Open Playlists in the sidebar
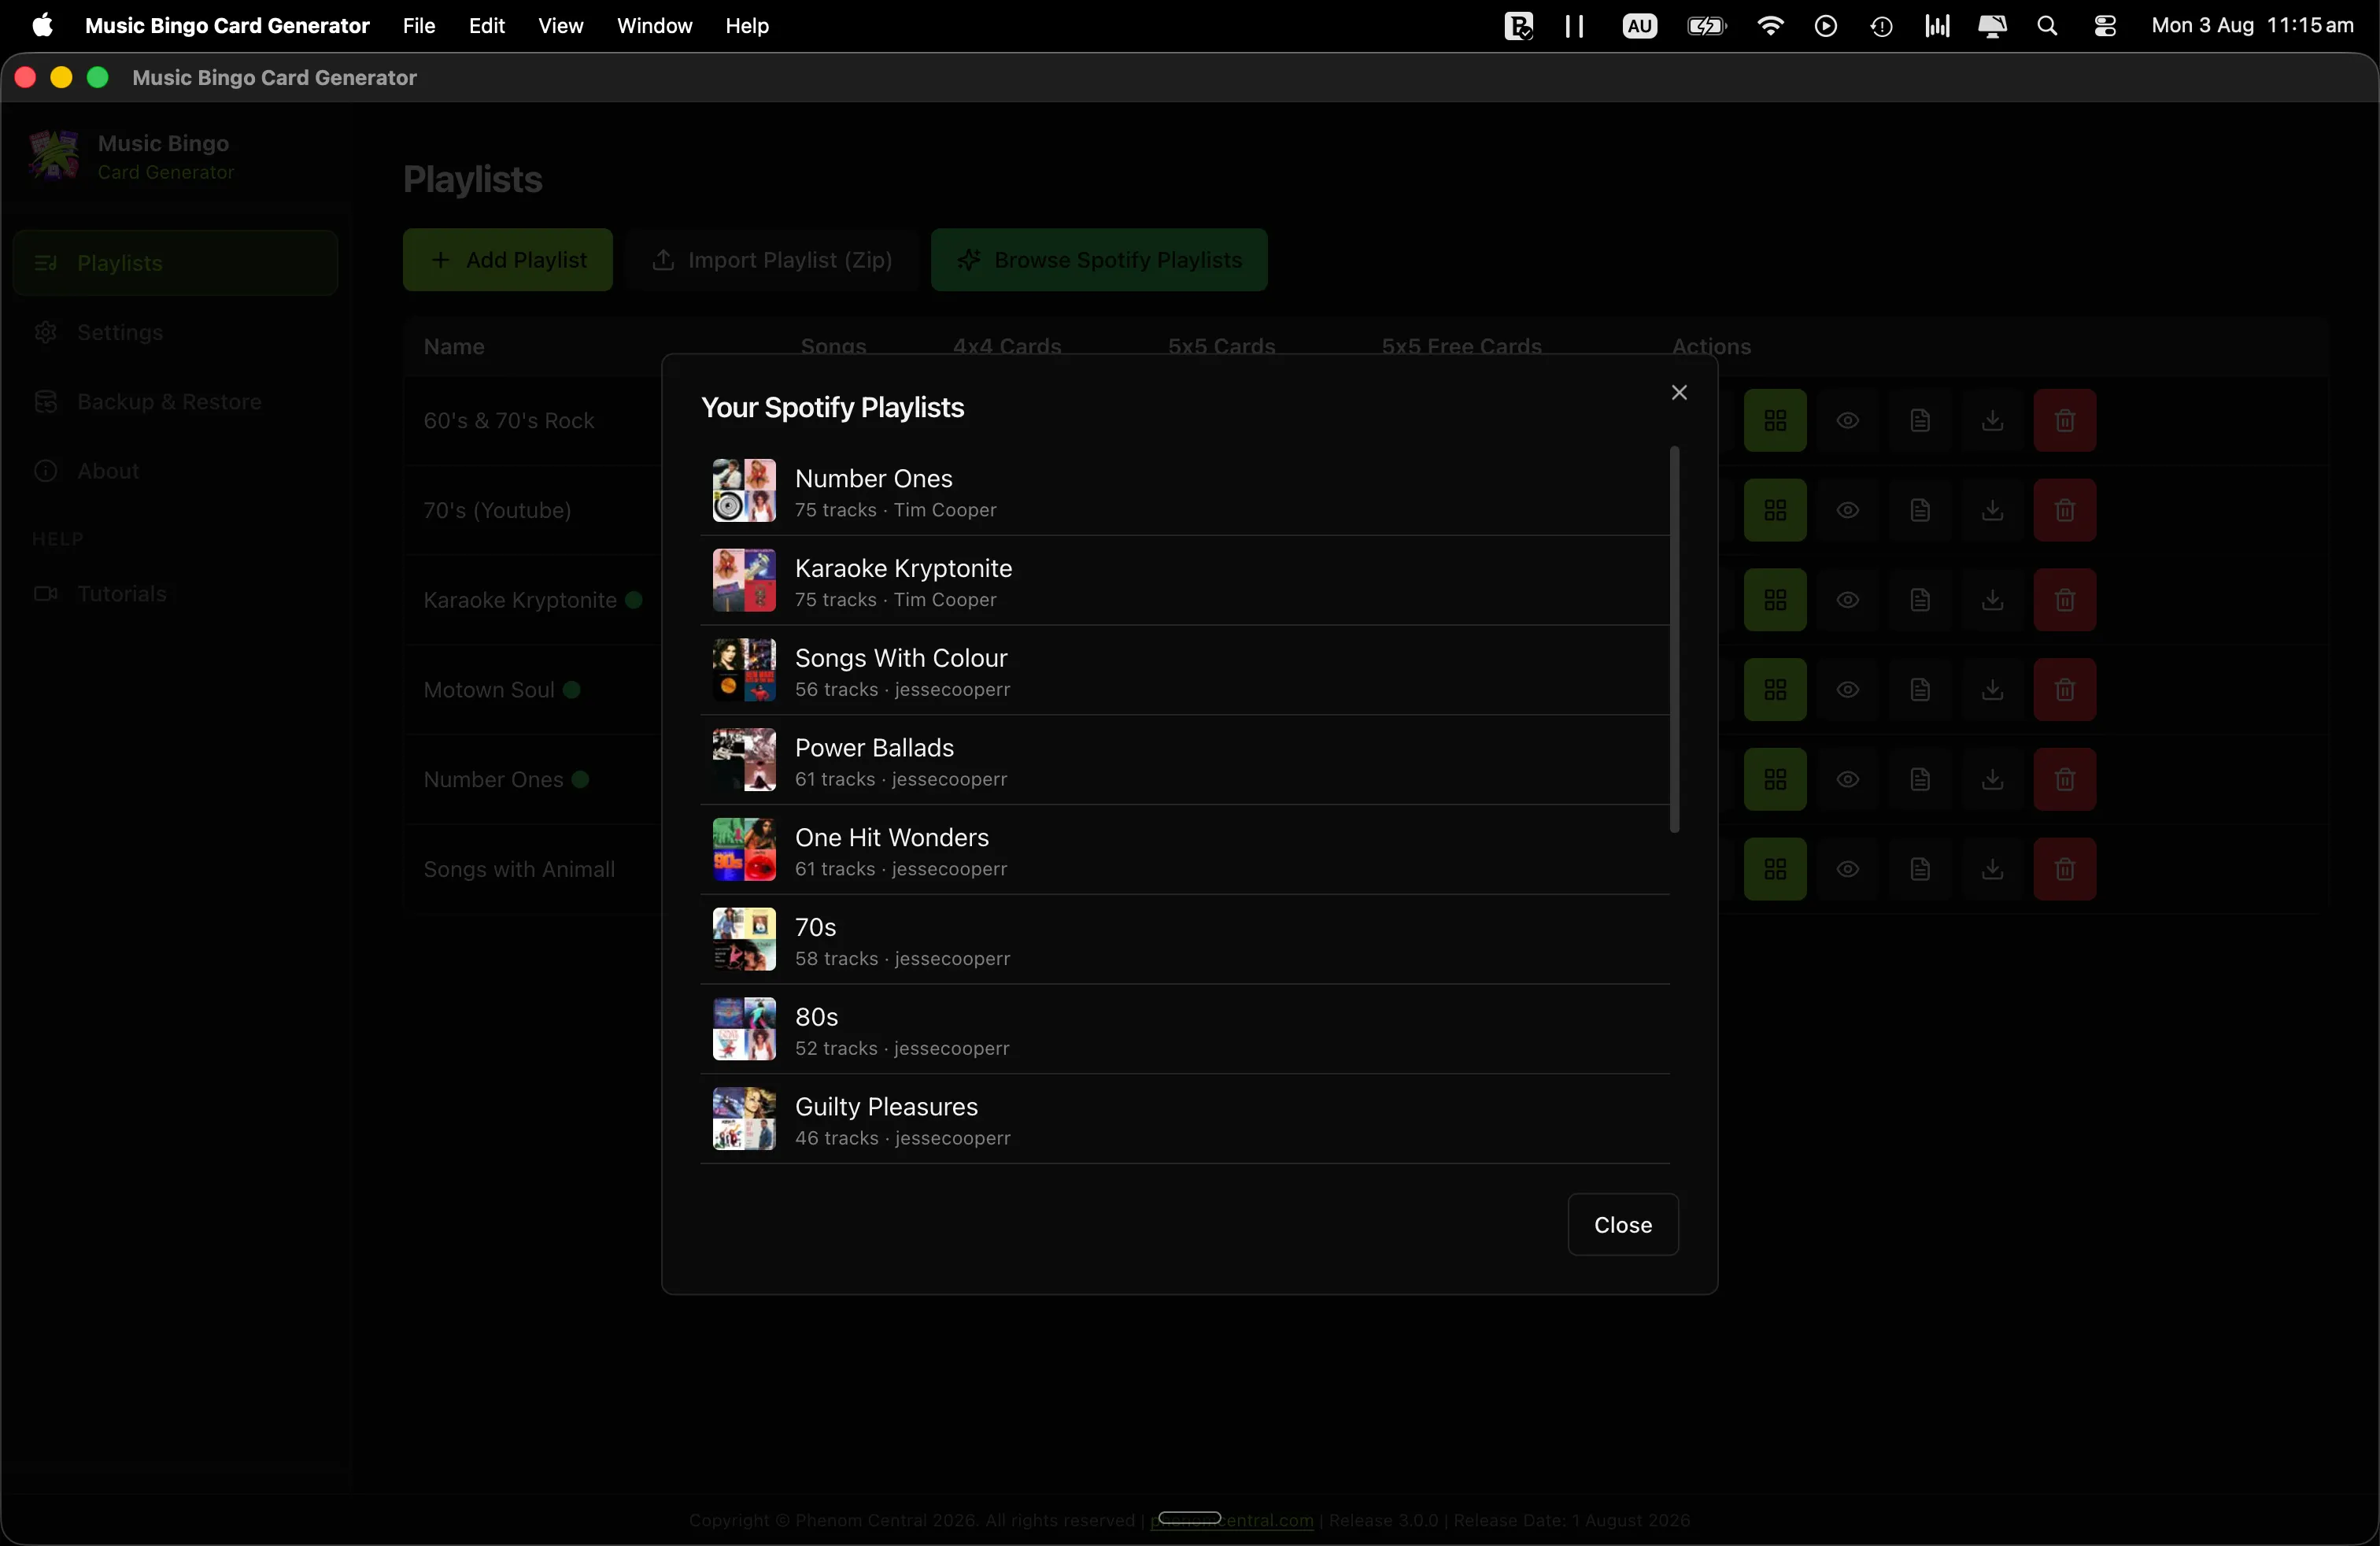This screenshot has height=1546, width=2380. point(175,263)
